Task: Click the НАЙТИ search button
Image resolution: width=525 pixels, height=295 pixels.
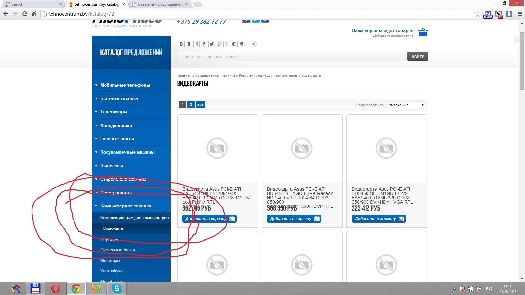Action: click(418, 56)
